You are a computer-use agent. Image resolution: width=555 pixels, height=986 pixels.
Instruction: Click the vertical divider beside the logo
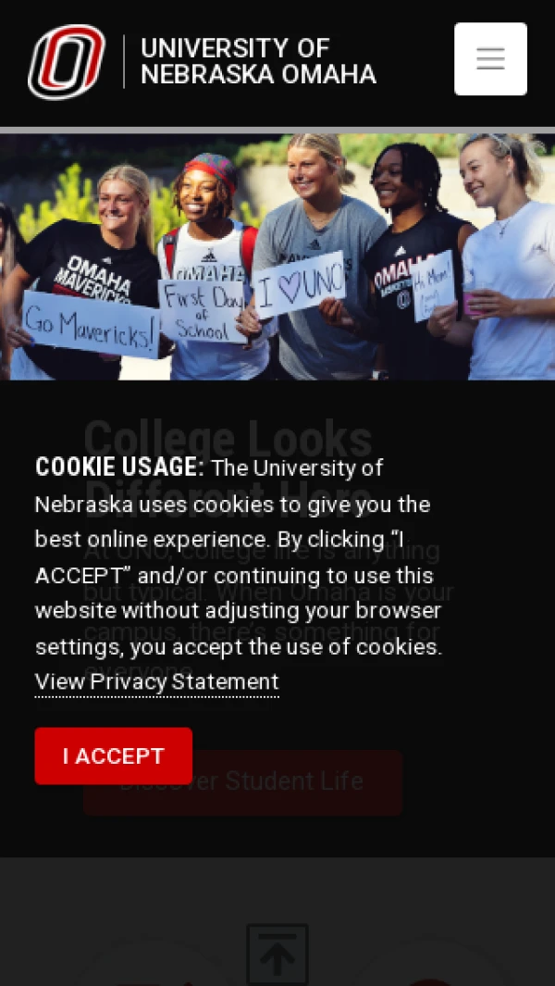[x=124, y=62]
